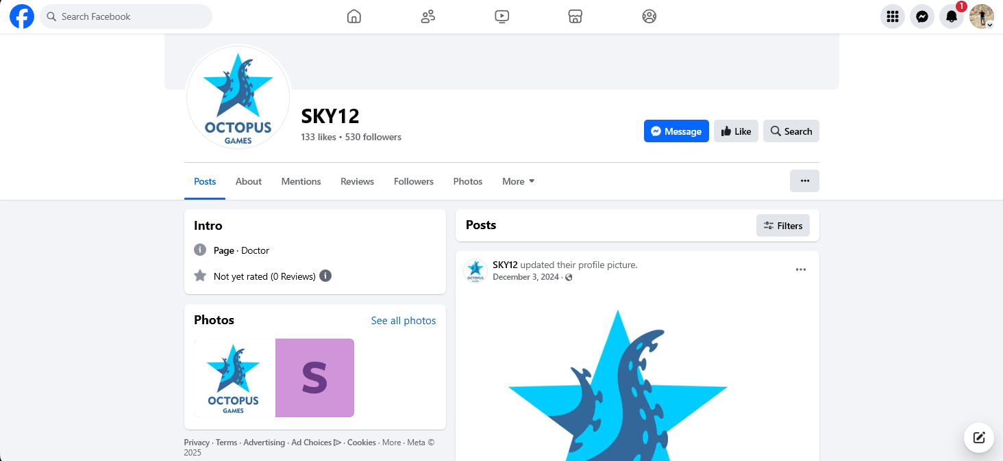Viewport: 1003px width, 461px height.
Task: Expand the More footer link
Action: point(391,443)
